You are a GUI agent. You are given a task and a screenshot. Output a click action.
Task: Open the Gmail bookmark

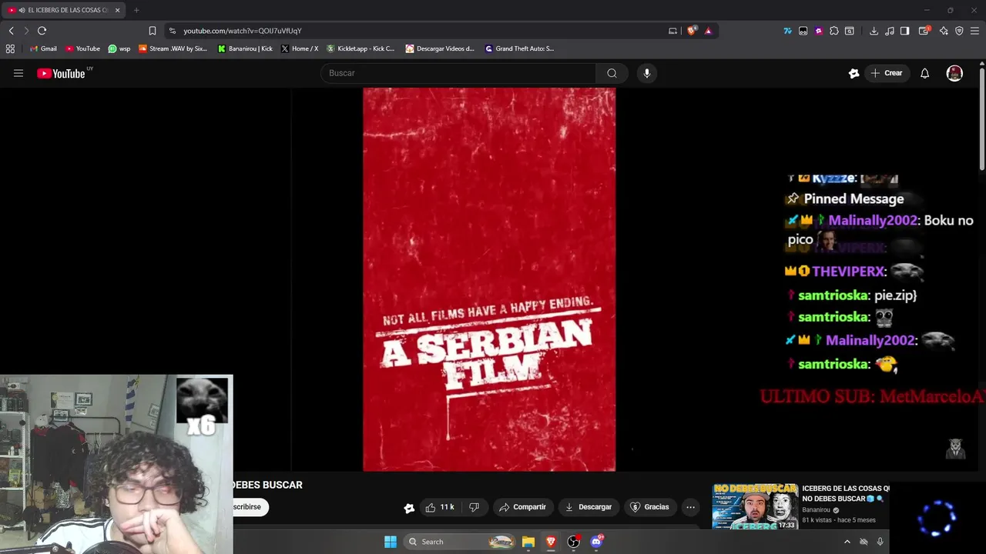coord(43,48)
